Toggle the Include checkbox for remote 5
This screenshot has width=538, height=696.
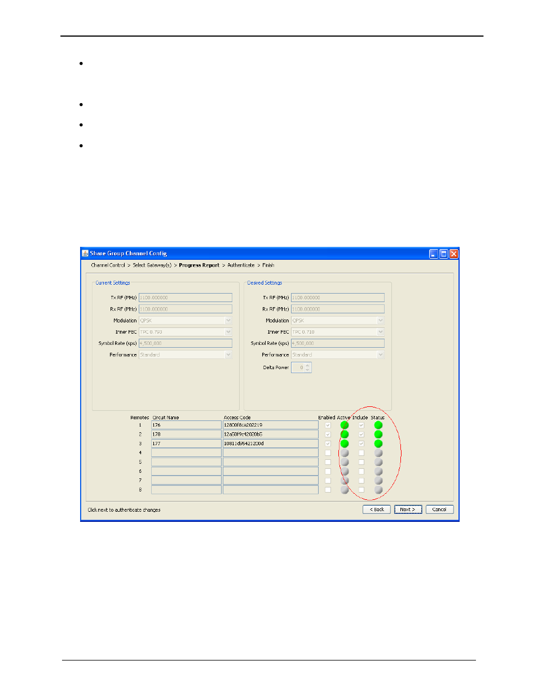coord(361,462)
